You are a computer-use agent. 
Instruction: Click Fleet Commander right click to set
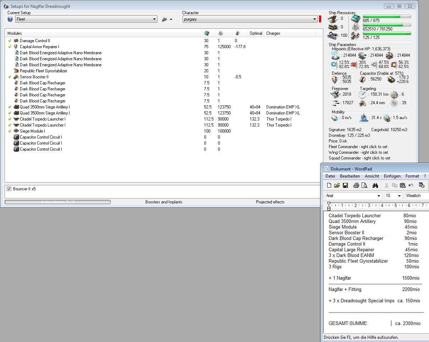(358, 147)
